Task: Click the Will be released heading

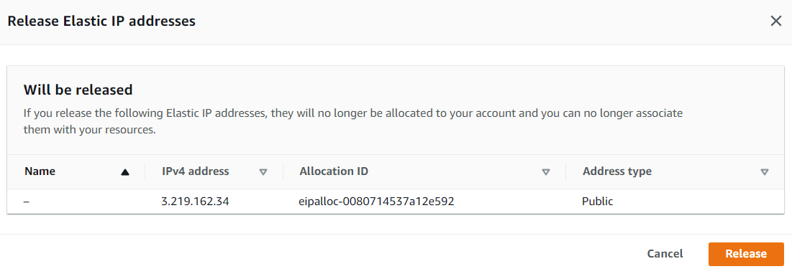Action: tap(78, 90)
